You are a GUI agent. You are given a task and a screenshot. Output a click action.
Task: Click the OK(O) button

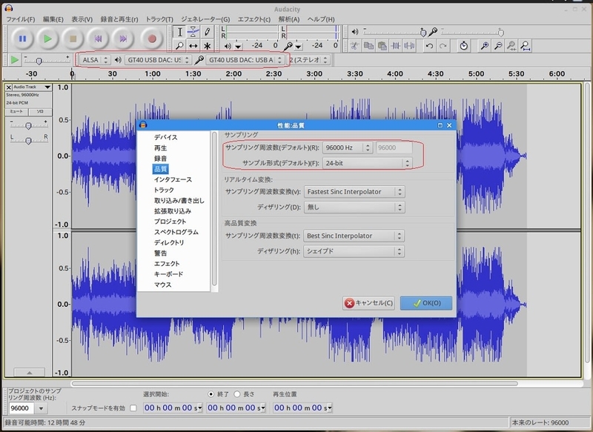pyautogui.click(x=426, y=303)
